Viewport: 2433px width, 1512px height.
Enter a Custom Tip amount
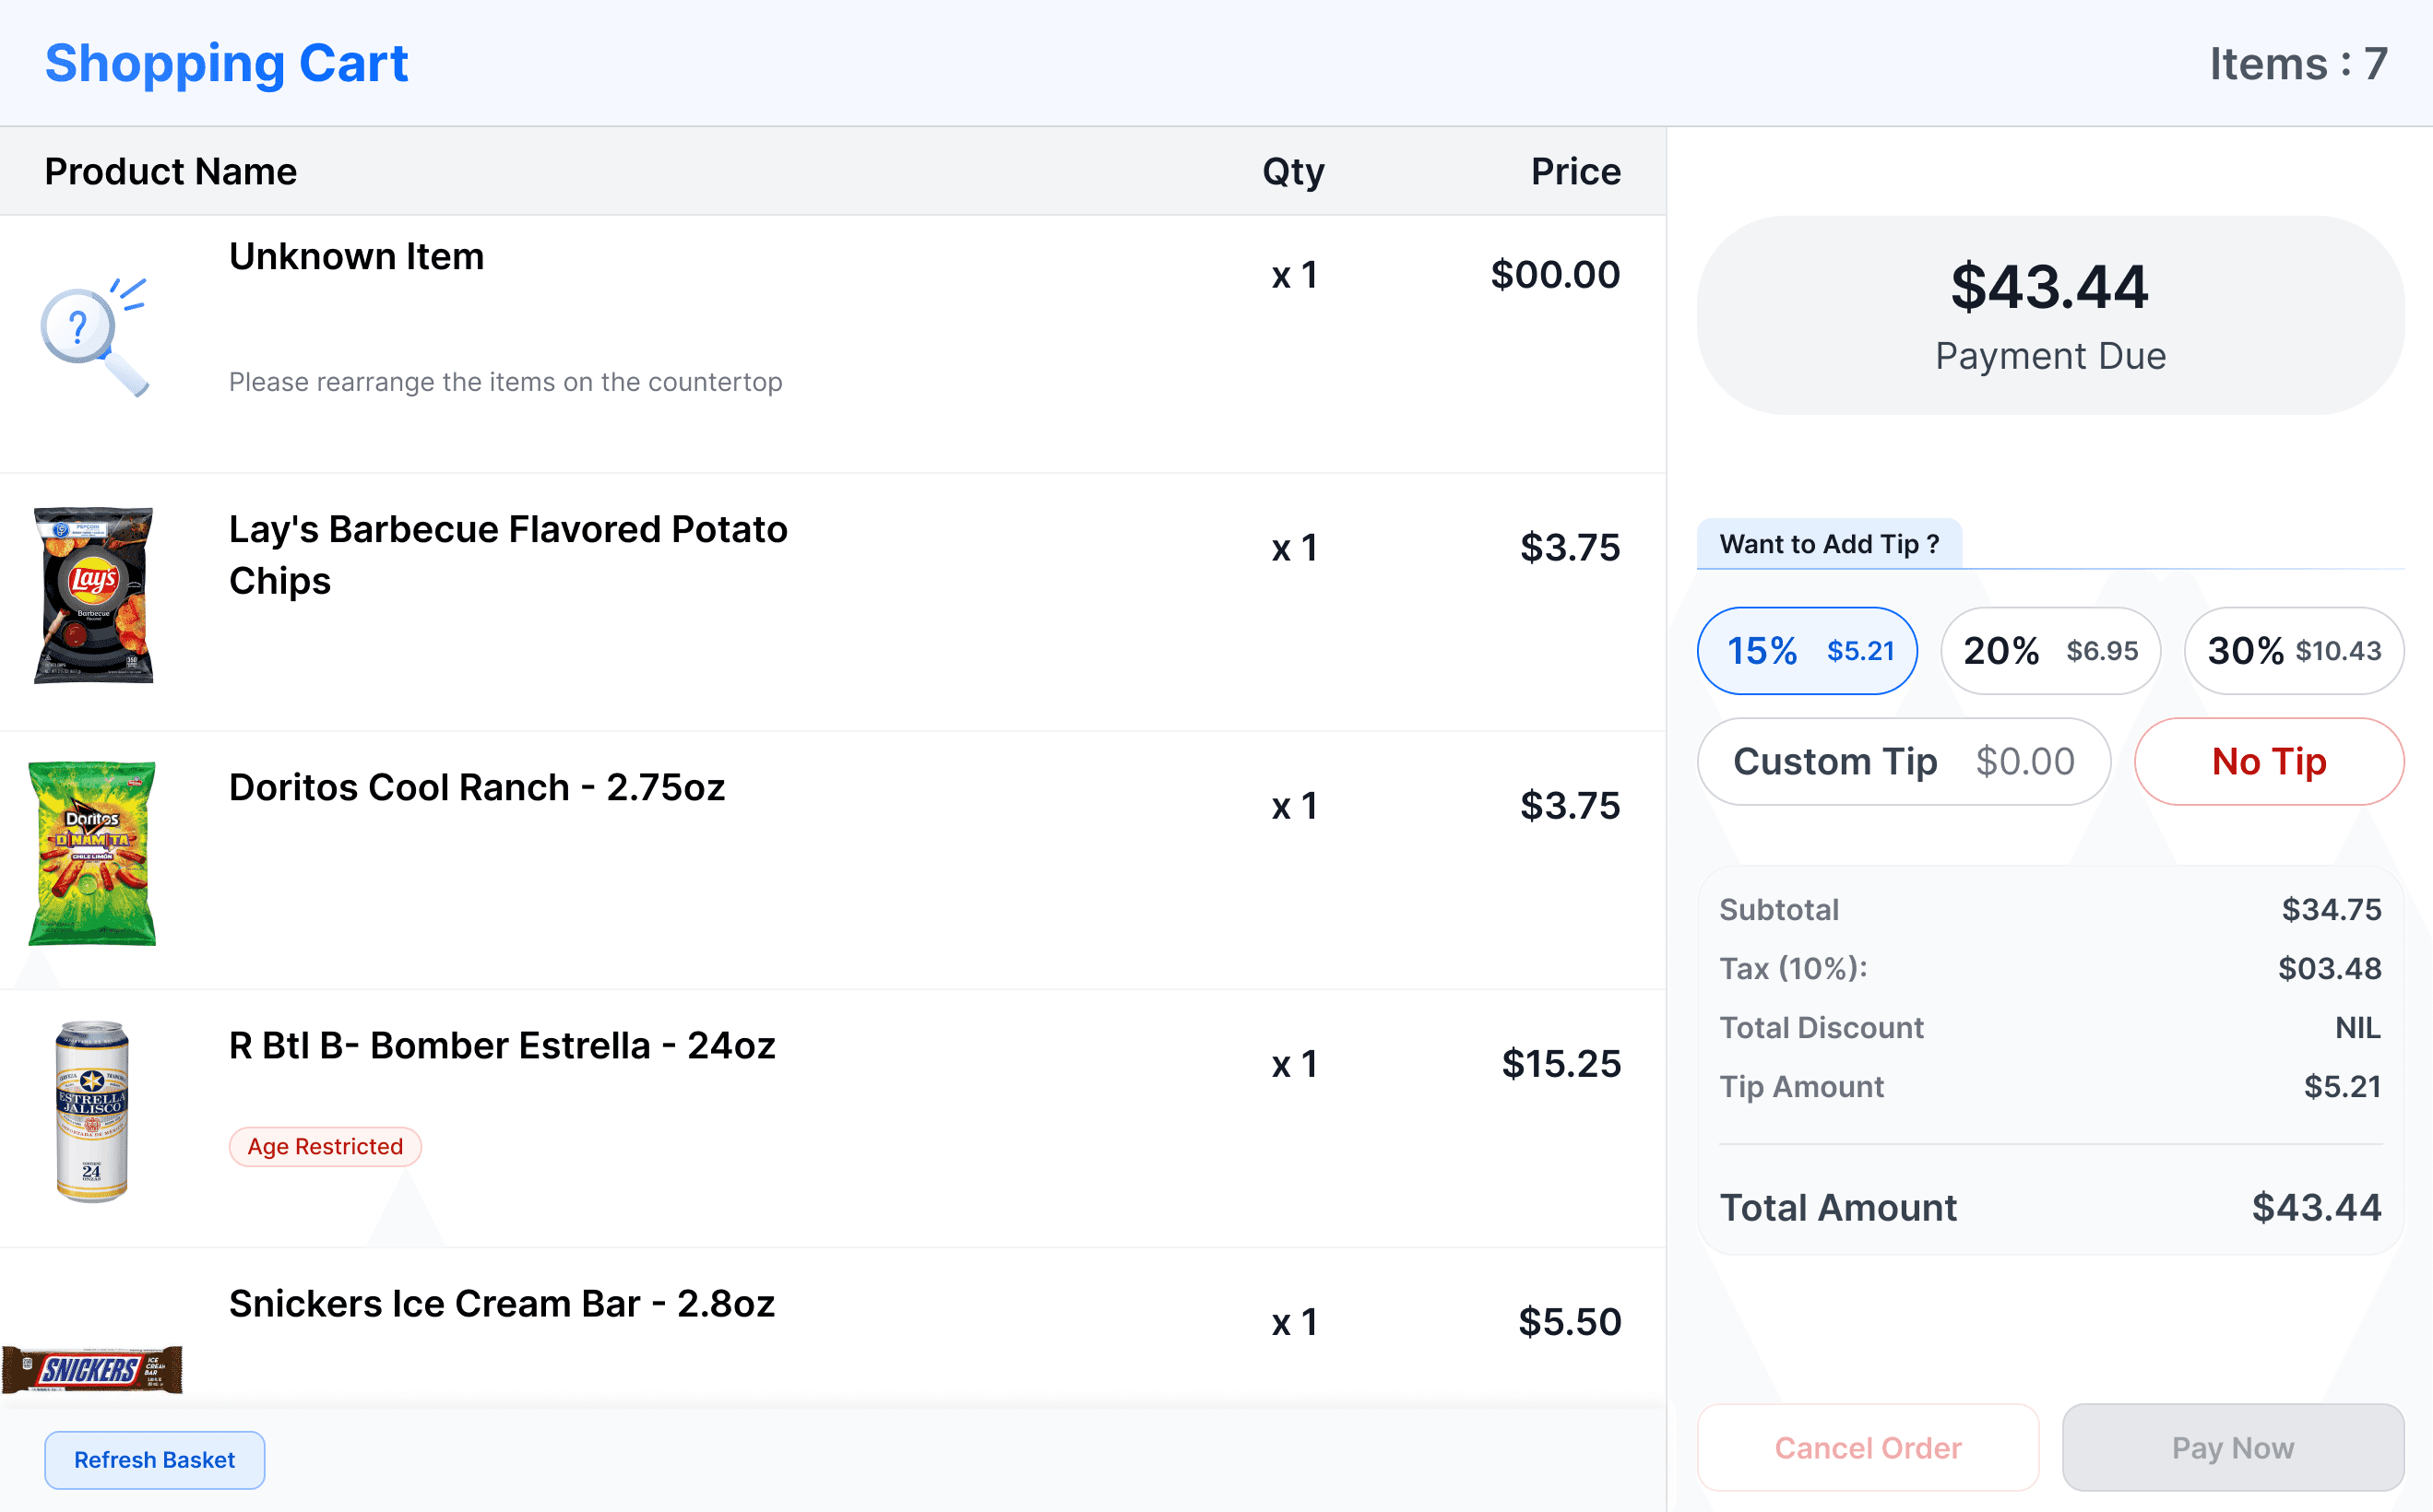[1904, 762]
